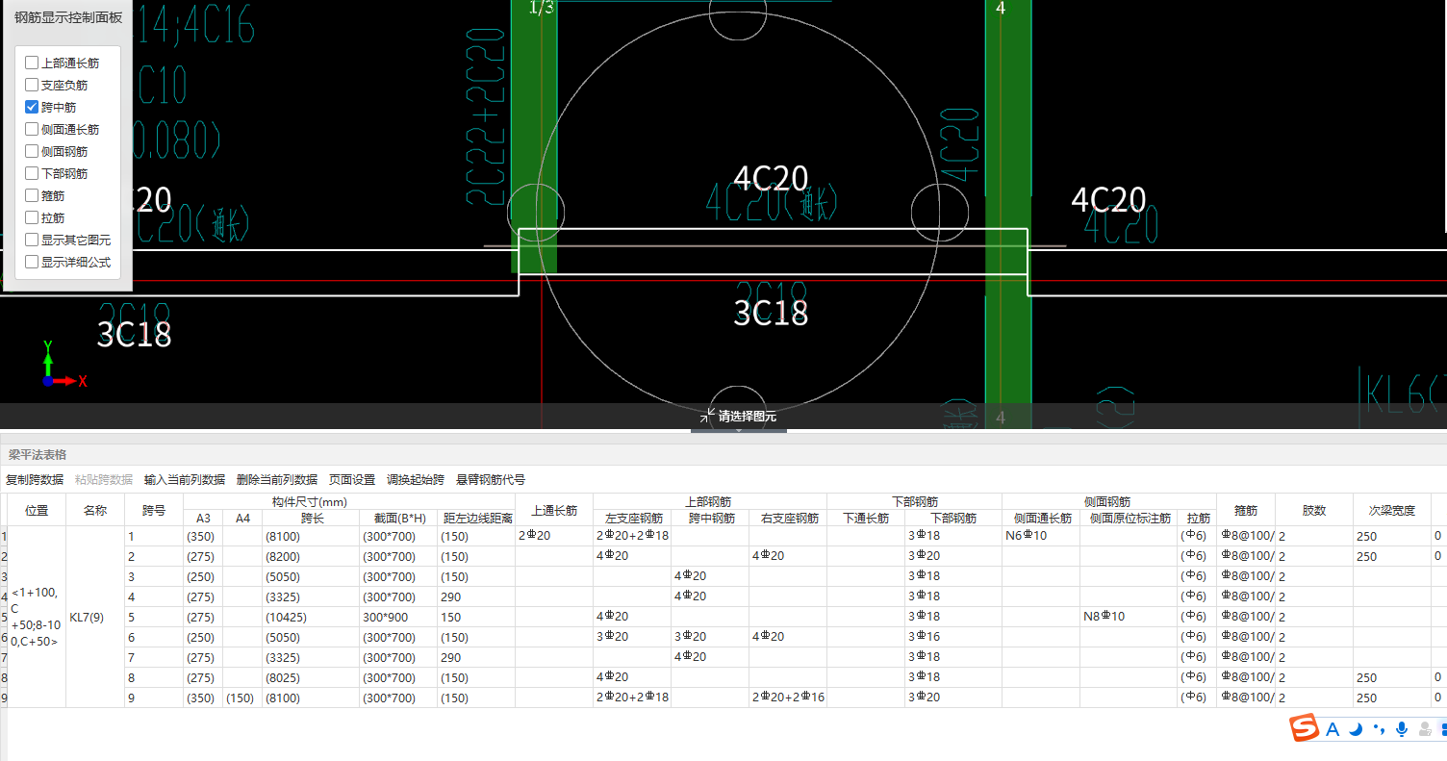The width and height of the screenshot is (1447, 761).
Task: Click the shrink-arrows icon beside 请选择图元
Action: (x=708, y=416)
